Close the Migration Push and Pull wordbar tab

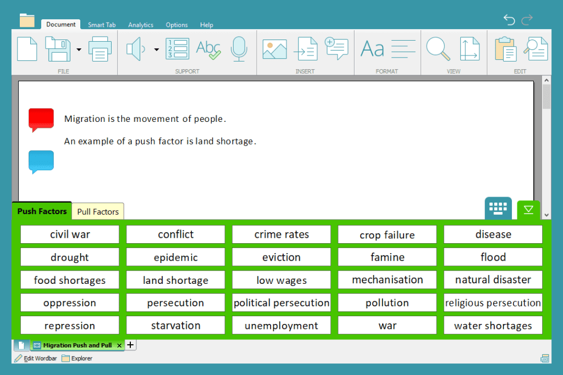click(119, 345)
